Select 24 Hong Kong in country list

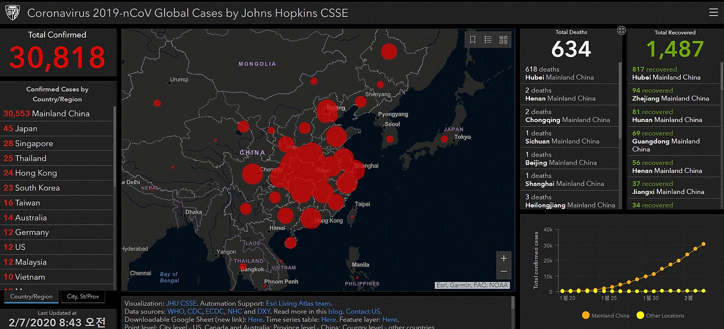[57, 173]
